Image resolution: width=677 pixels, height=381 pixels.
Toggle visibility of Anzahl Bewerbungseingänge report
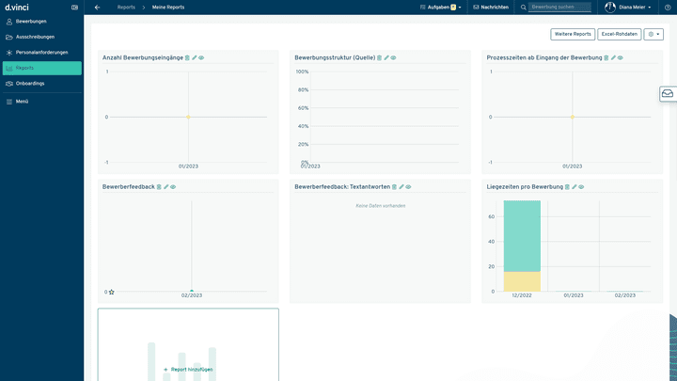201,57
